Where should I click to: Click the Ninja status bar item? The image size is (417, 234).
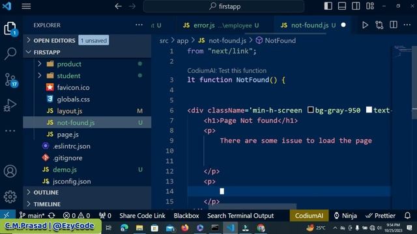pos(345,216)
